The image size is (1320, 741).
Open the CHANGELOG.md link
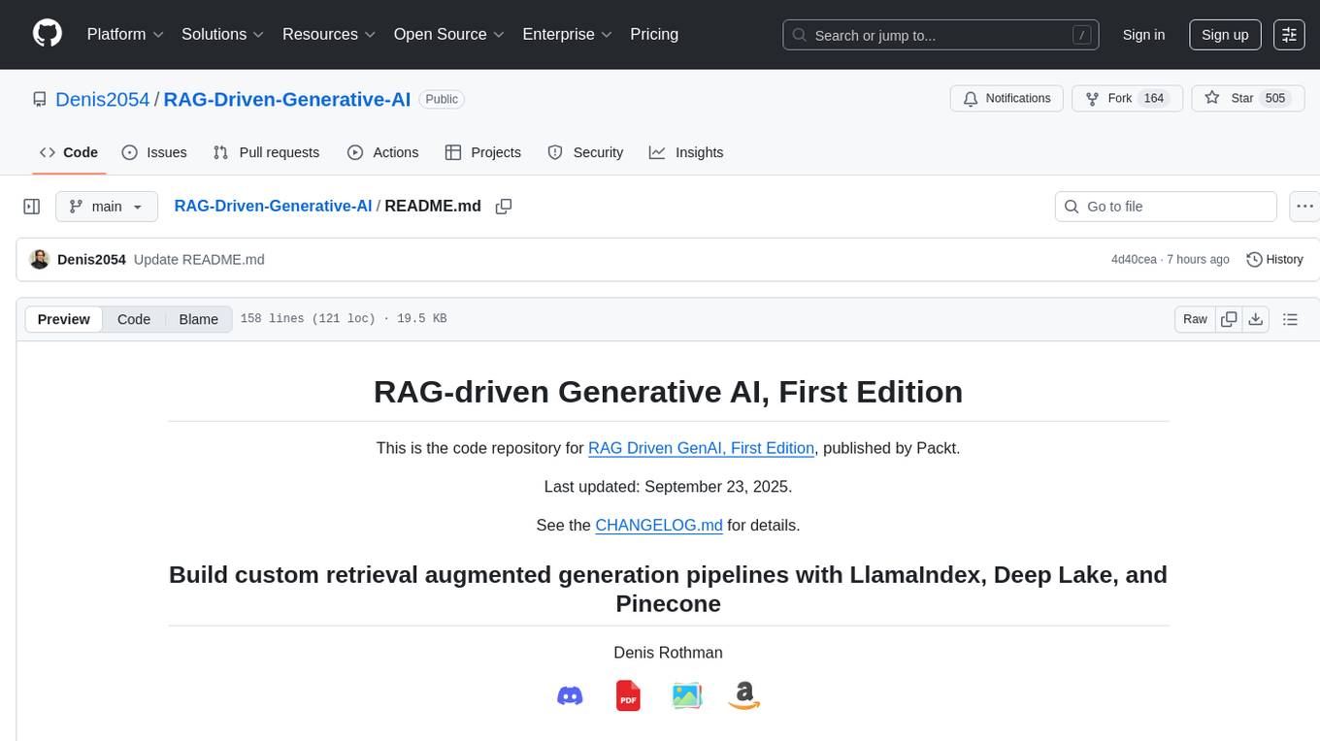point(659,526)
